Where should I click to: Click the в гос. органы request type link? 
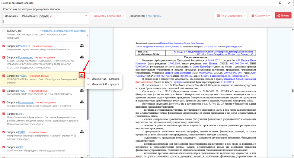(x=153, y=16)
